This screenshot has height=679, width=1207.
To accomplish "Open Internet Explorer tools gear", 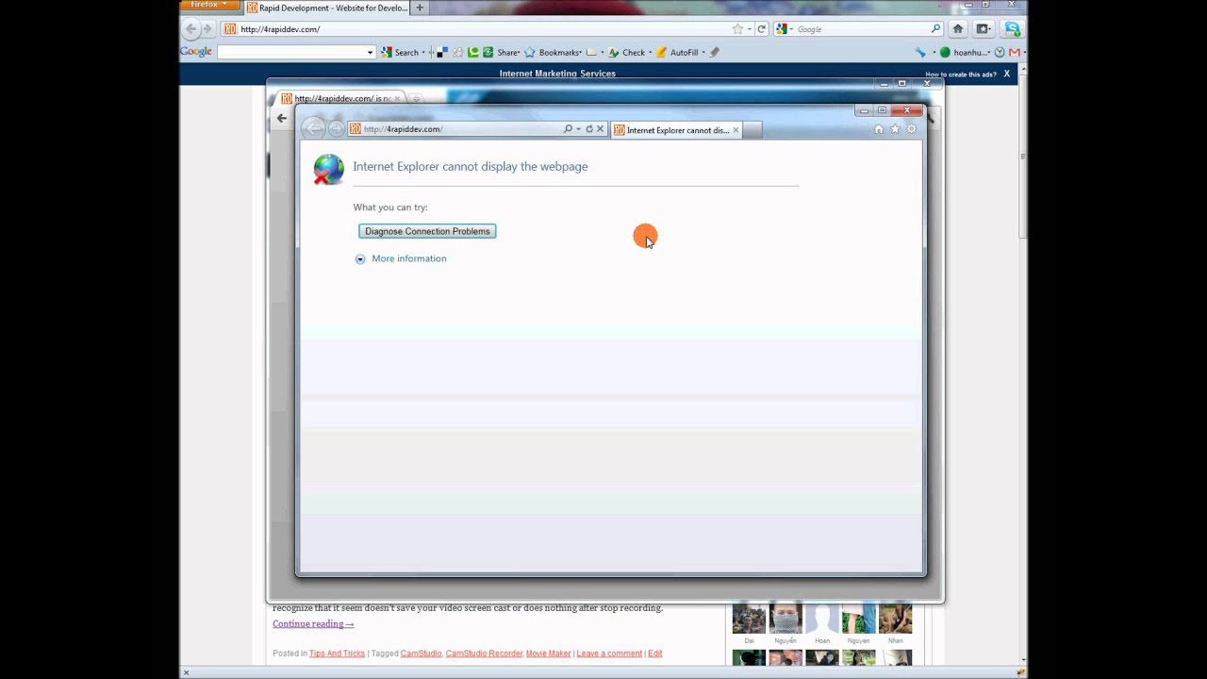I will coord(911,129).
